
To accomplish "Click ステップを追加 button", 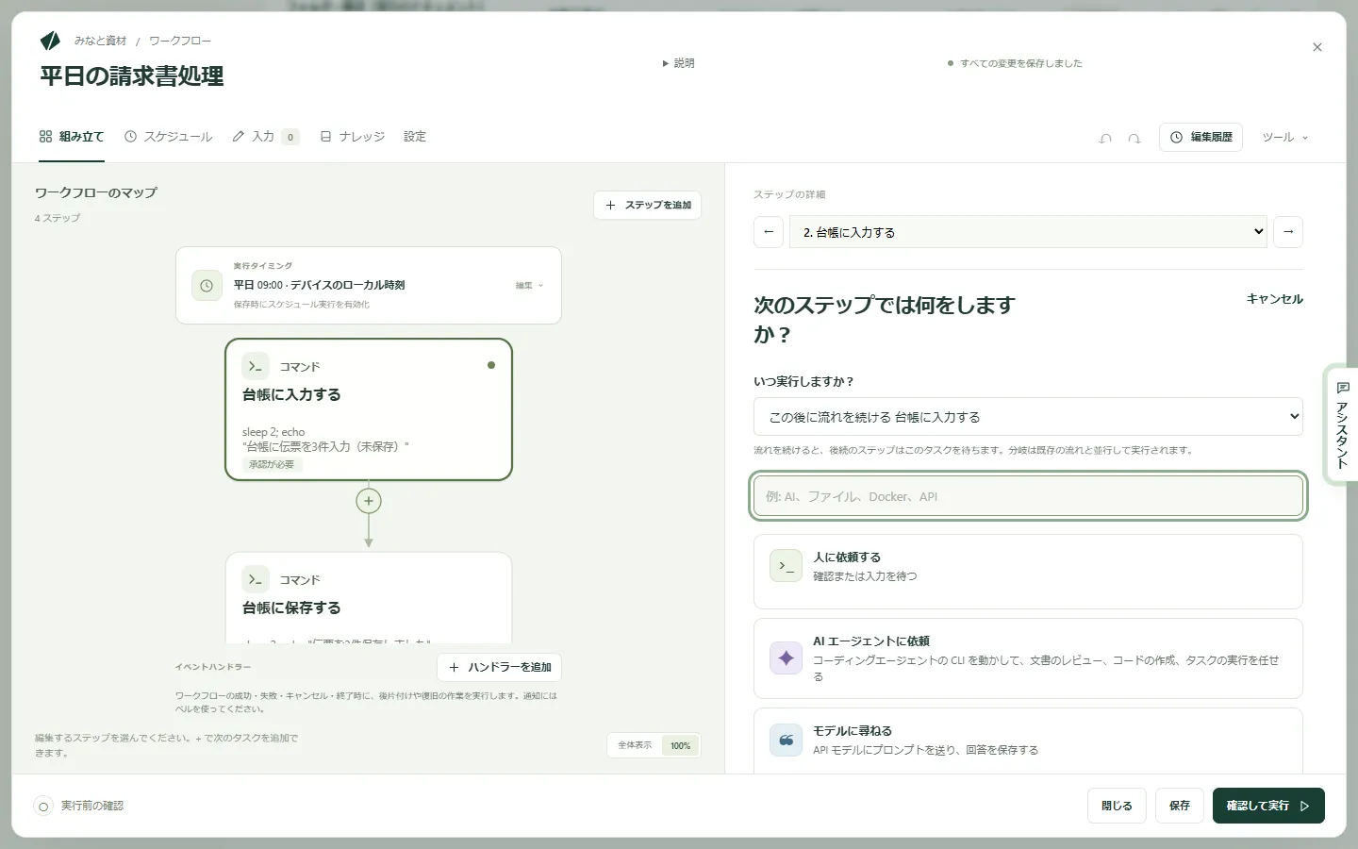I will tap(647, 205).
